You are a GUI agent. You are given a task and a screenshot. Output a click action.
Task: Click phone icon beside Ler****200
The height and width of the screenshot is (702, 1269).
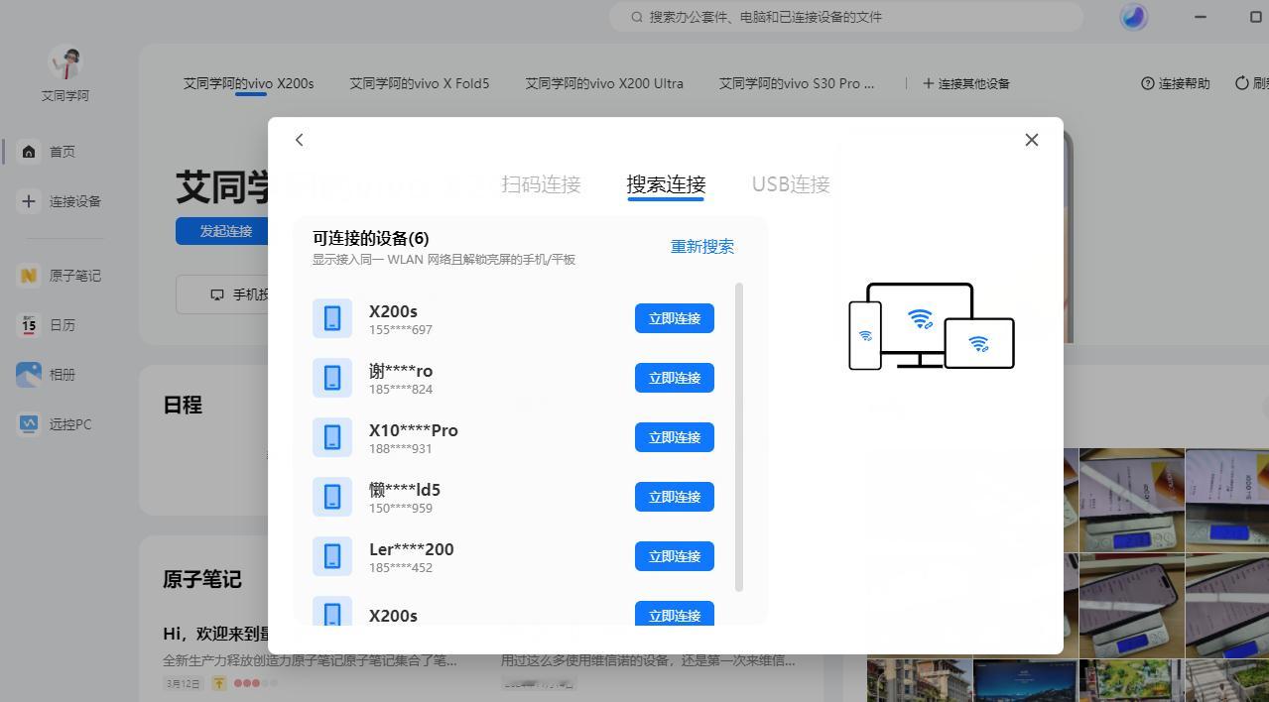click(332, 556)
